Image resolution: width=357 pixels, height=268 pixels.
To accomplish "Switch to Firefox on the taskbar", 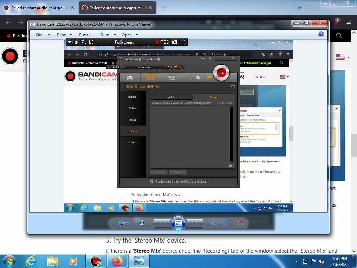I will (117, 261).
